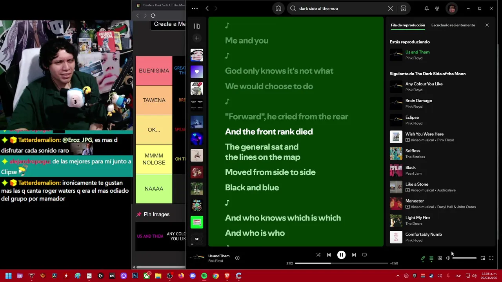This screenshot has height=282, width=502.
Task: Open the Spotify notifications bell
Action: point(426,8)
